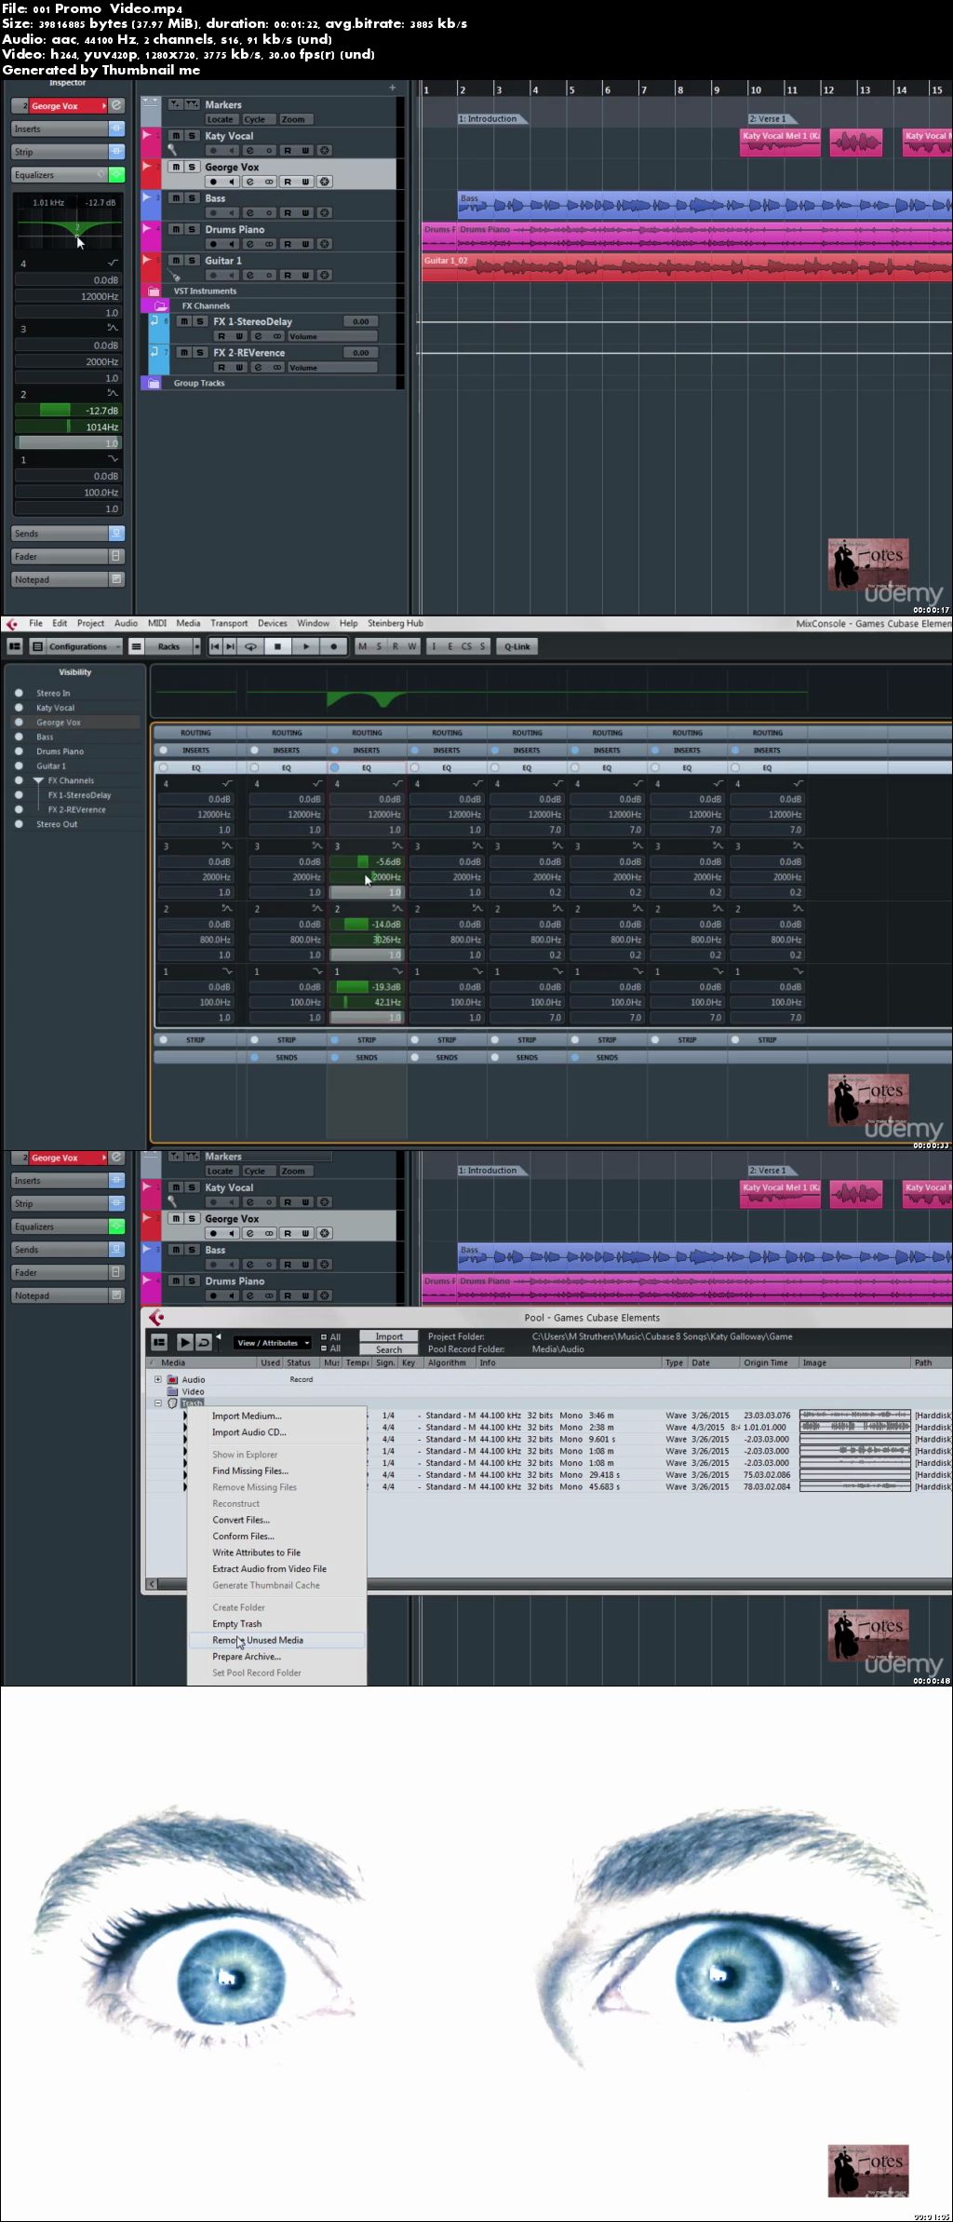Freeze the Guitar 1 audio channel
Screen dimensions: 953x2222
[x=325, y=276]
